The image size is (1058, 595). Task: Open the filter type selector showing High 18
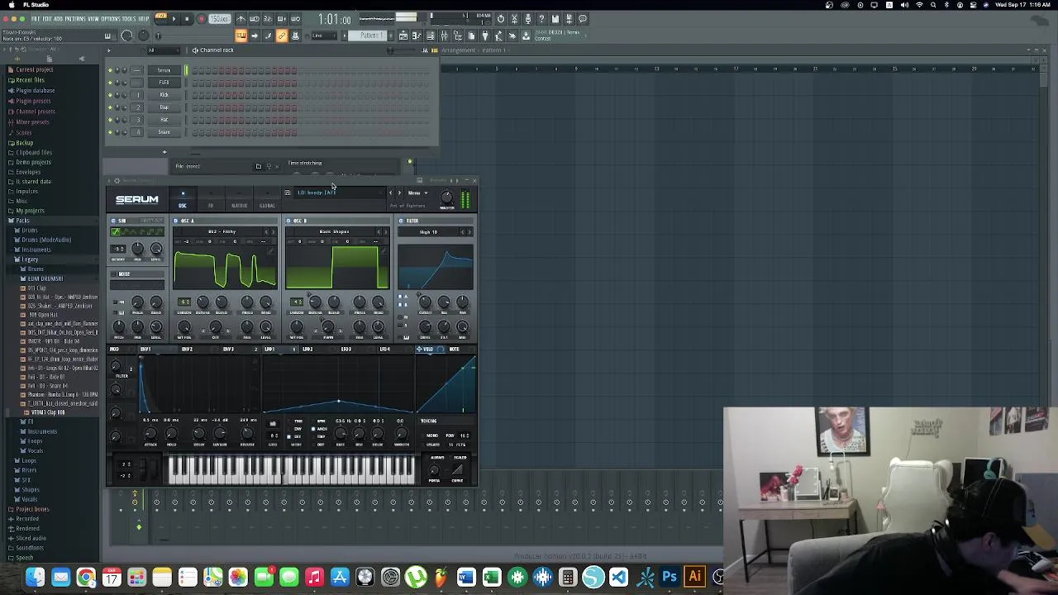[428, 232]
